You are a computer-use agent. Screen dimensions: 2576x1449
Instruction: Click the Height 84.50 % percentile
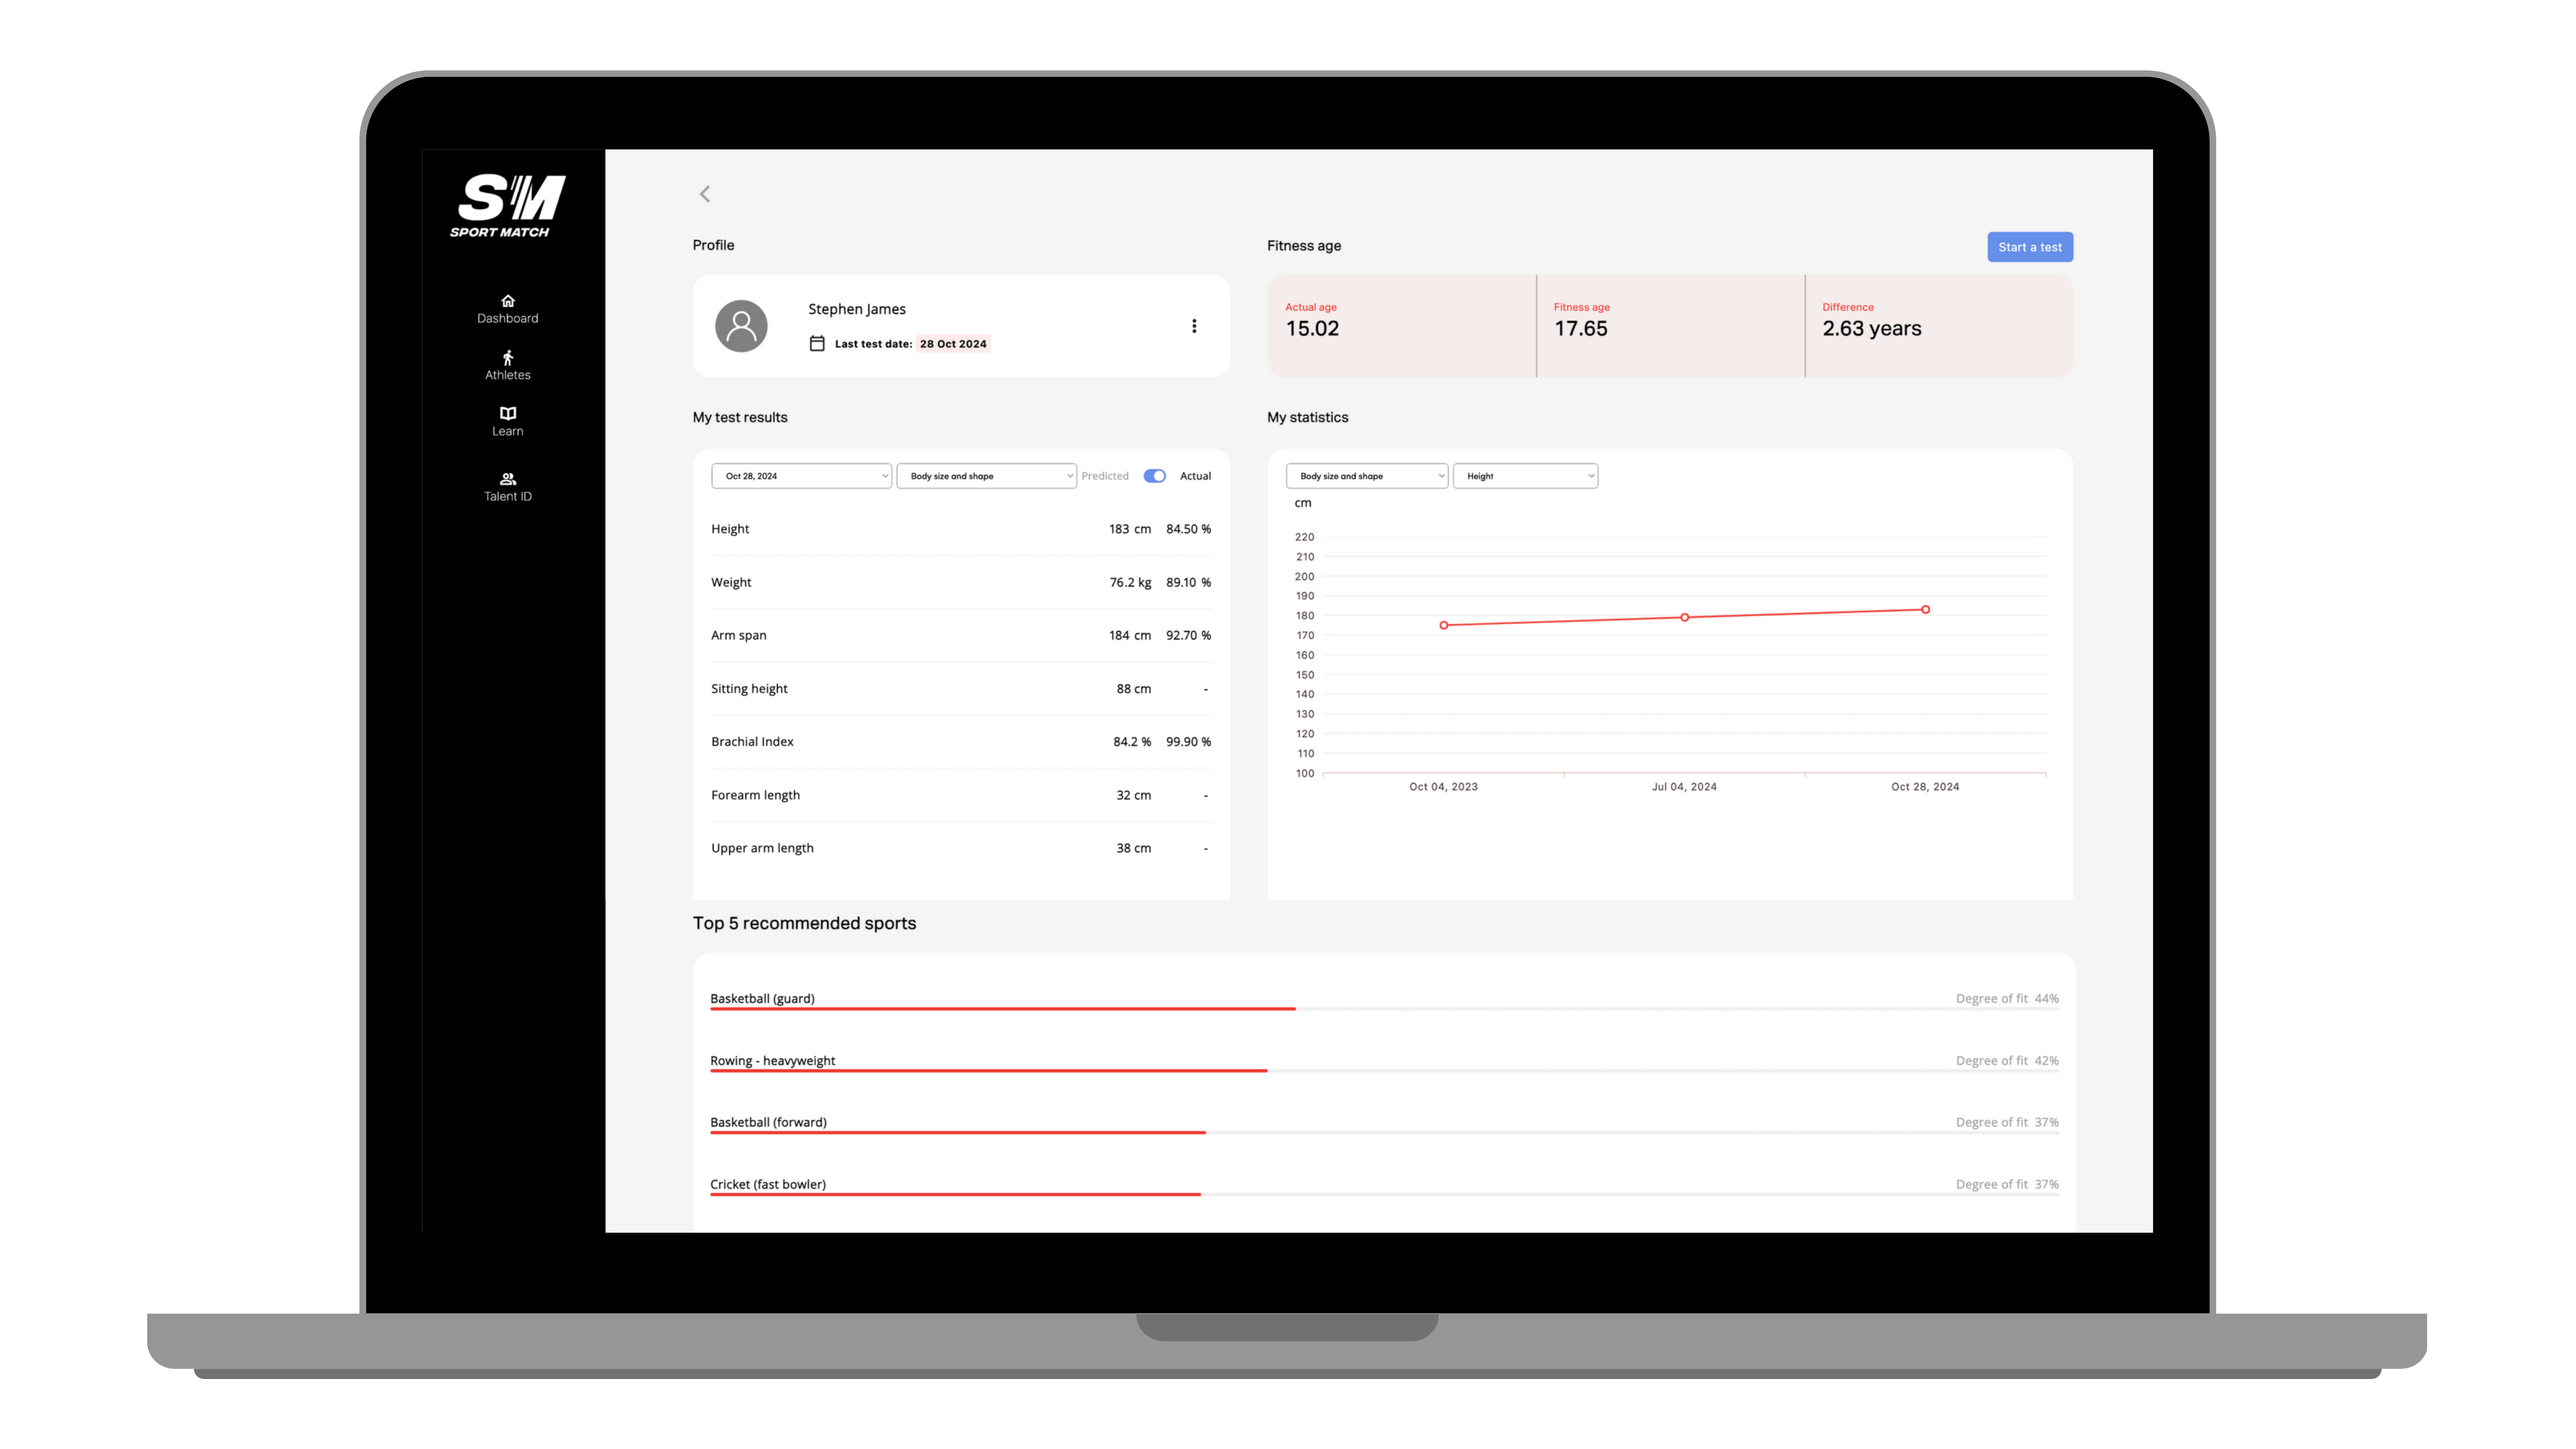tap(1188, 529)
